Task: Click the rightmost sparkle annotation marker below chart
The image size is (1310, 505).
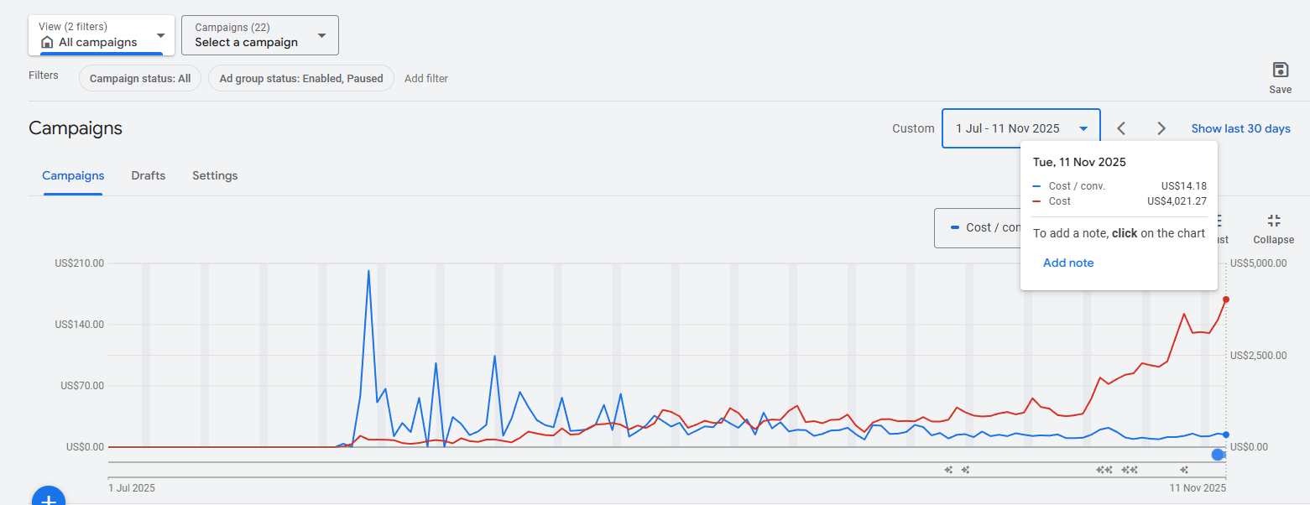Action: (1184, 470)
